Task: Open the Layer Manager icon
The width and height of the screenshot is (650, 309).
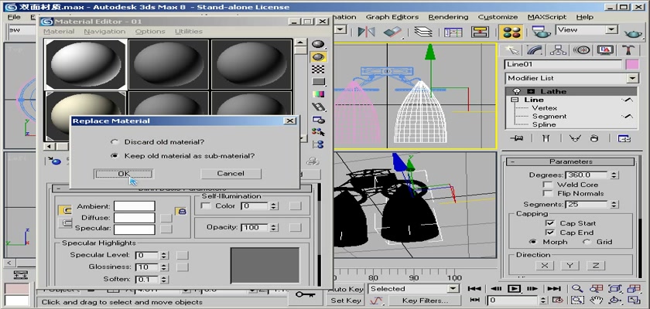Action: [423, 32]
